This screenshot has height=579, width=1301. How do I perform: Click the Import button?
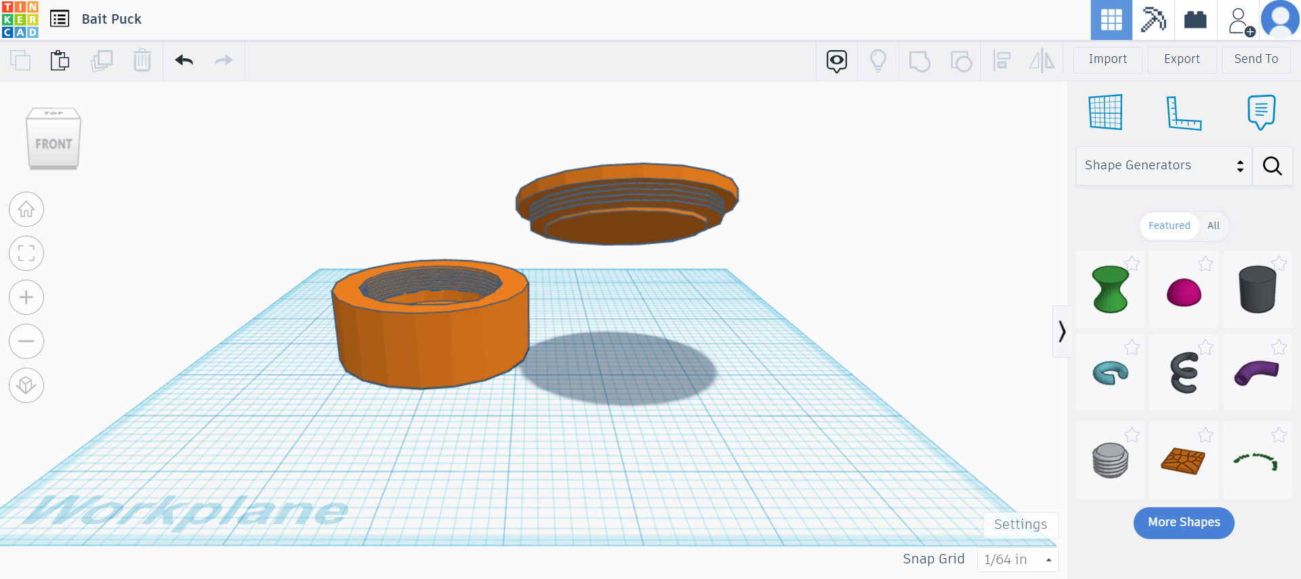[x=1108, y=60]
